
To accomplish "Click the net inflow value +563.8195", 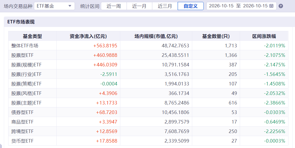I will pos(105,46).
